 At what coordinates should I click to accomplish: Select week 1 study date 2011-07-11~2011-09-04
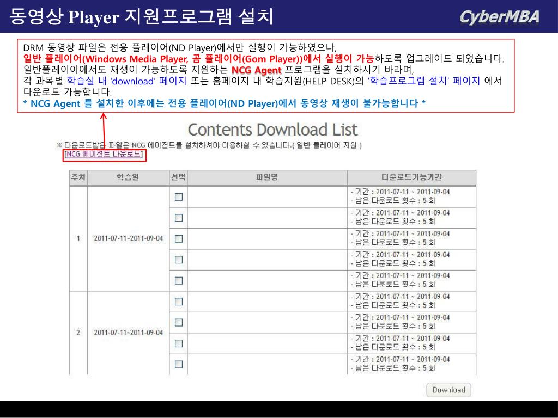(128, 238)
